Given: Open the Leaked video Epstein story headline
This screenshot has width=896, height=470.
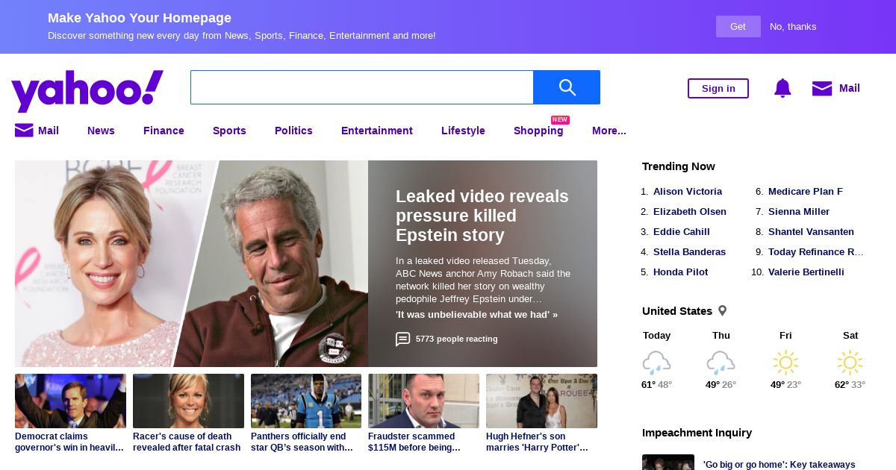Looking at the screenshot, I should (482, 216).
